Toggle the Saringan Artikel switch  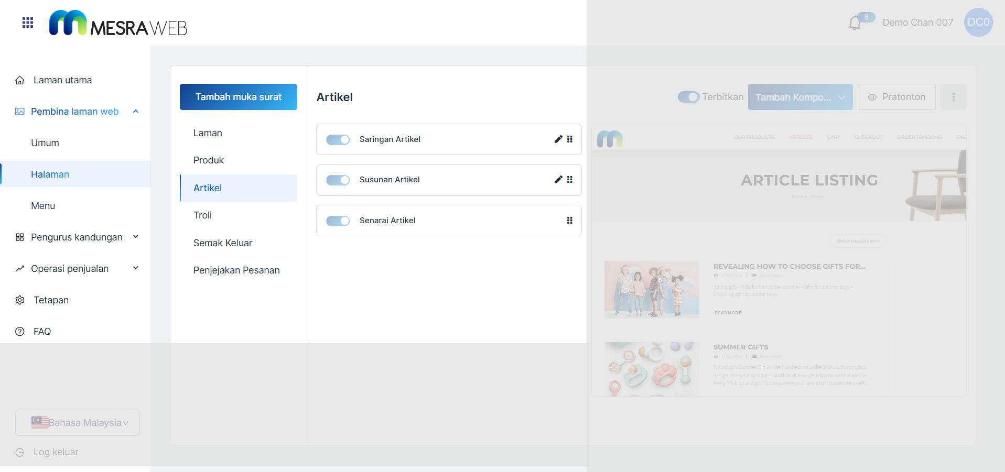[x=338, y=140]
